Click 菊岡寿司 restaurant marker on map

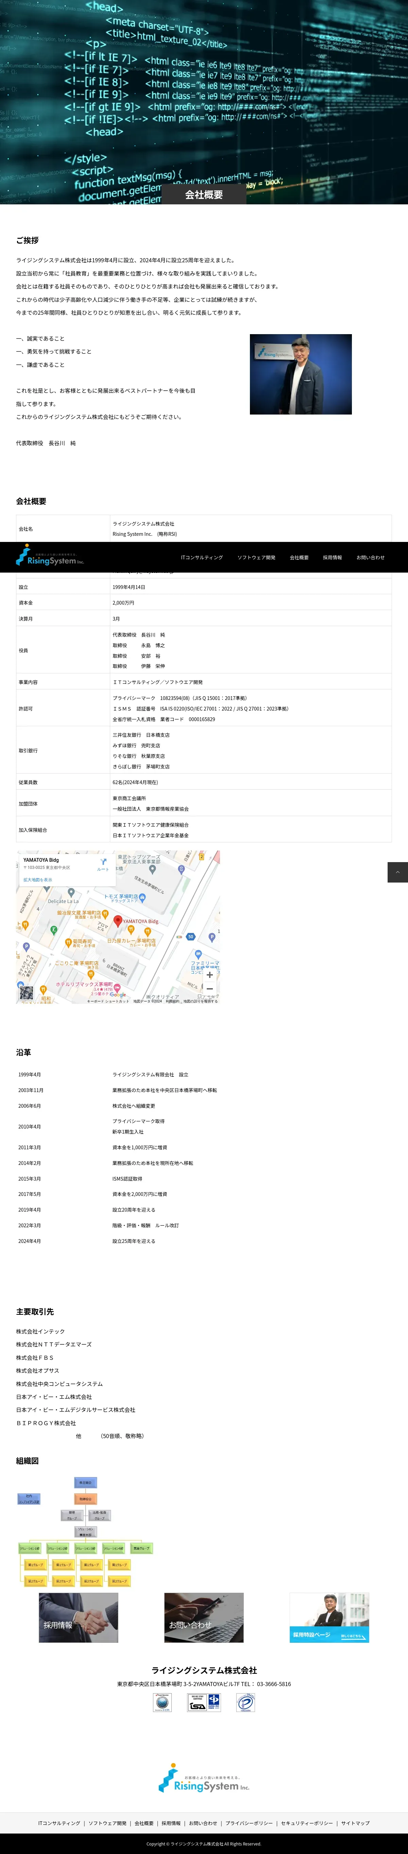pos(68,942)
